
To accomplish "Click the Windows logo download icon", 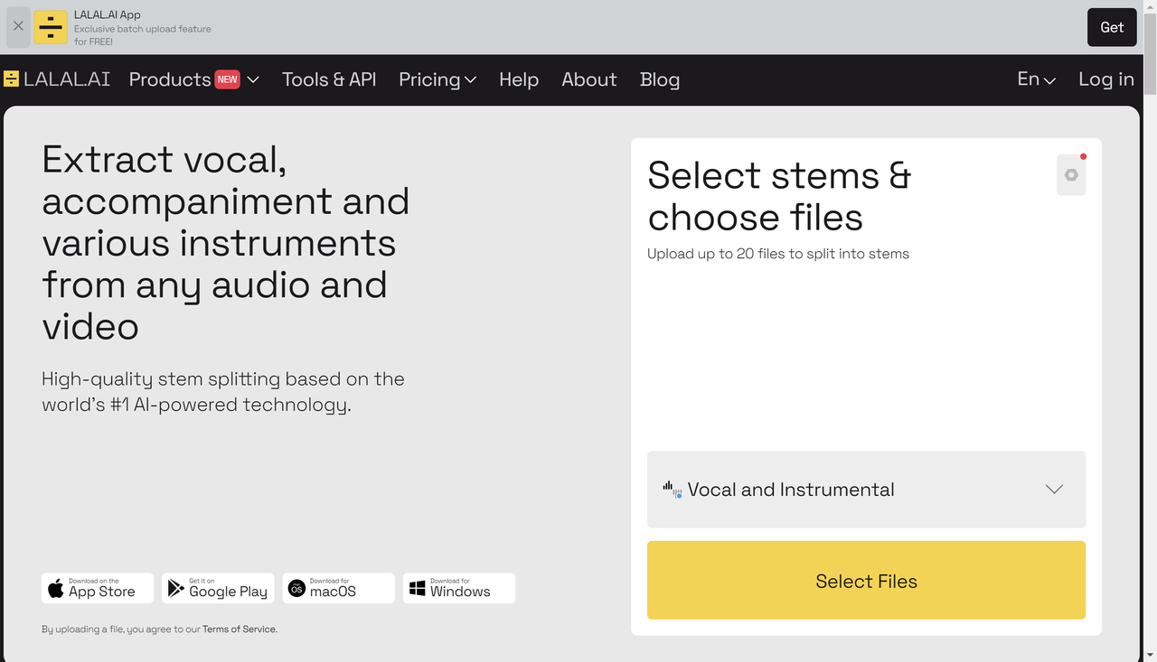I will click(x=418, y=588).
